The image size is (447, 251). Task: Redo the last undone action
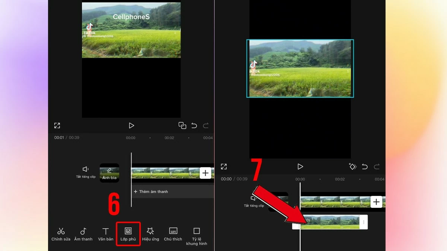[x=206, y=125]
